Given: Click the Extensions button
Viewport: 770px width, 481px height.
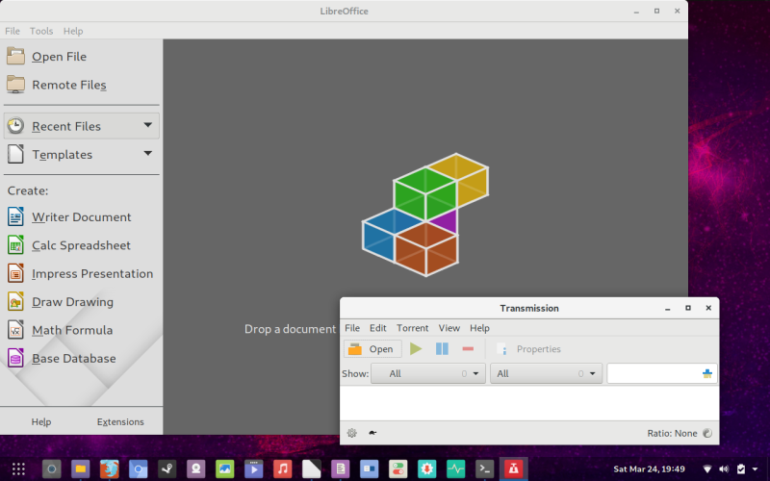Looking at the screenshot, I should 120,421.
